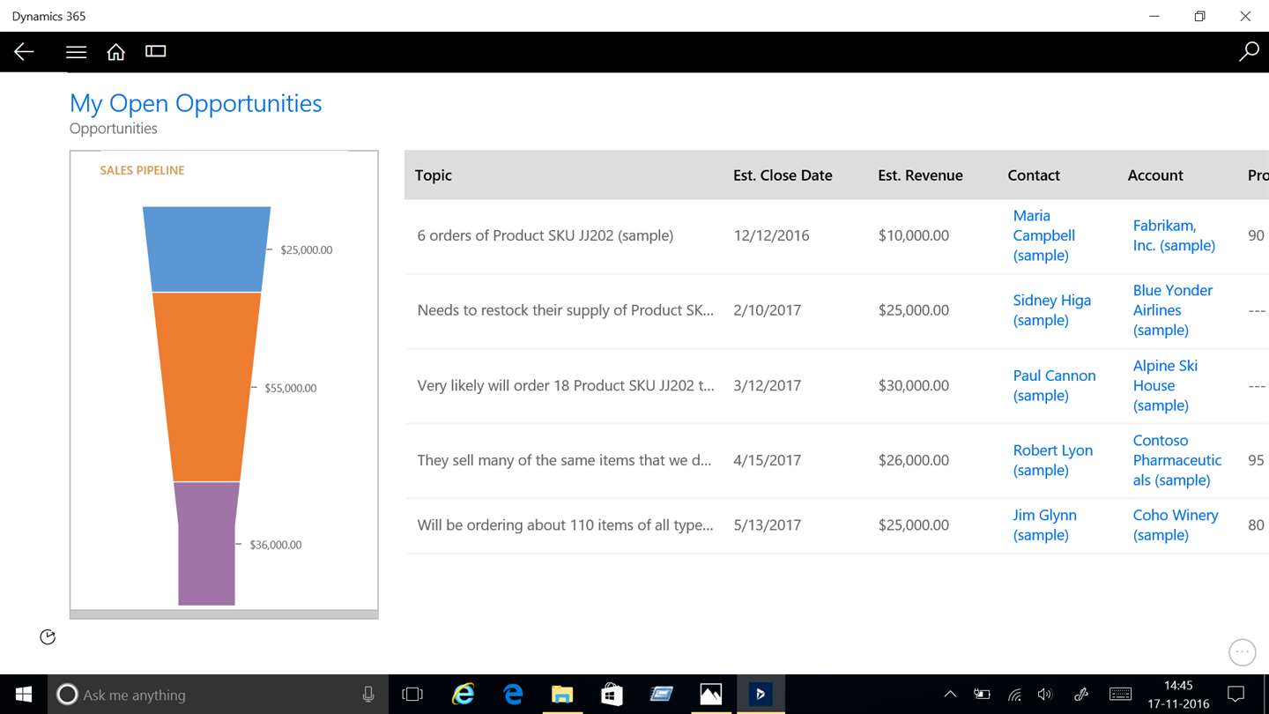Image resolution: width=1269 pixels, height=714 pixels.
Task: Select the orange funnel segment
Action: click(206, 387)
